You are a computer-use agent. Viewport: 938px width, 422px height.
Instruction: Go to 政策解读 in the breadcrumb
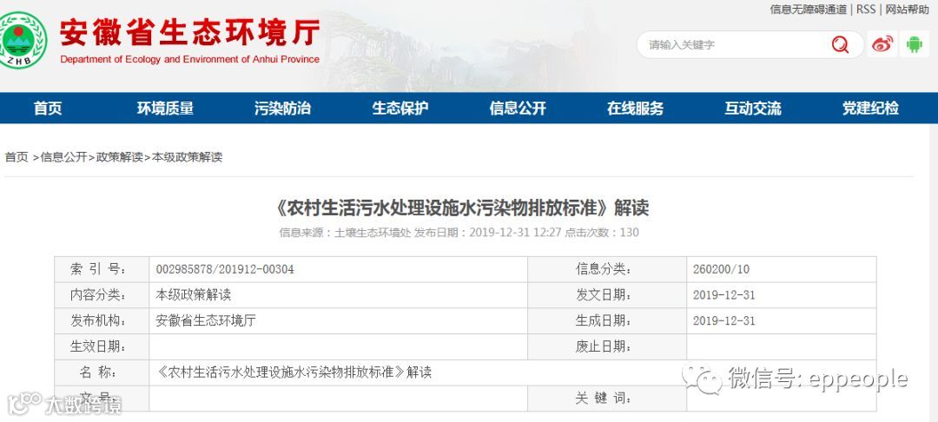[x=120, y=157]
